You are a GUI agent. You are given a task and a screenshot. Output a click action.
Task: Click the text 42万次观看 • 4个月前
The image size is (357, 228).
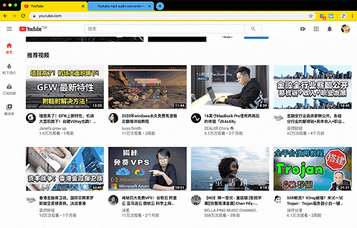(x=305, y=134)
